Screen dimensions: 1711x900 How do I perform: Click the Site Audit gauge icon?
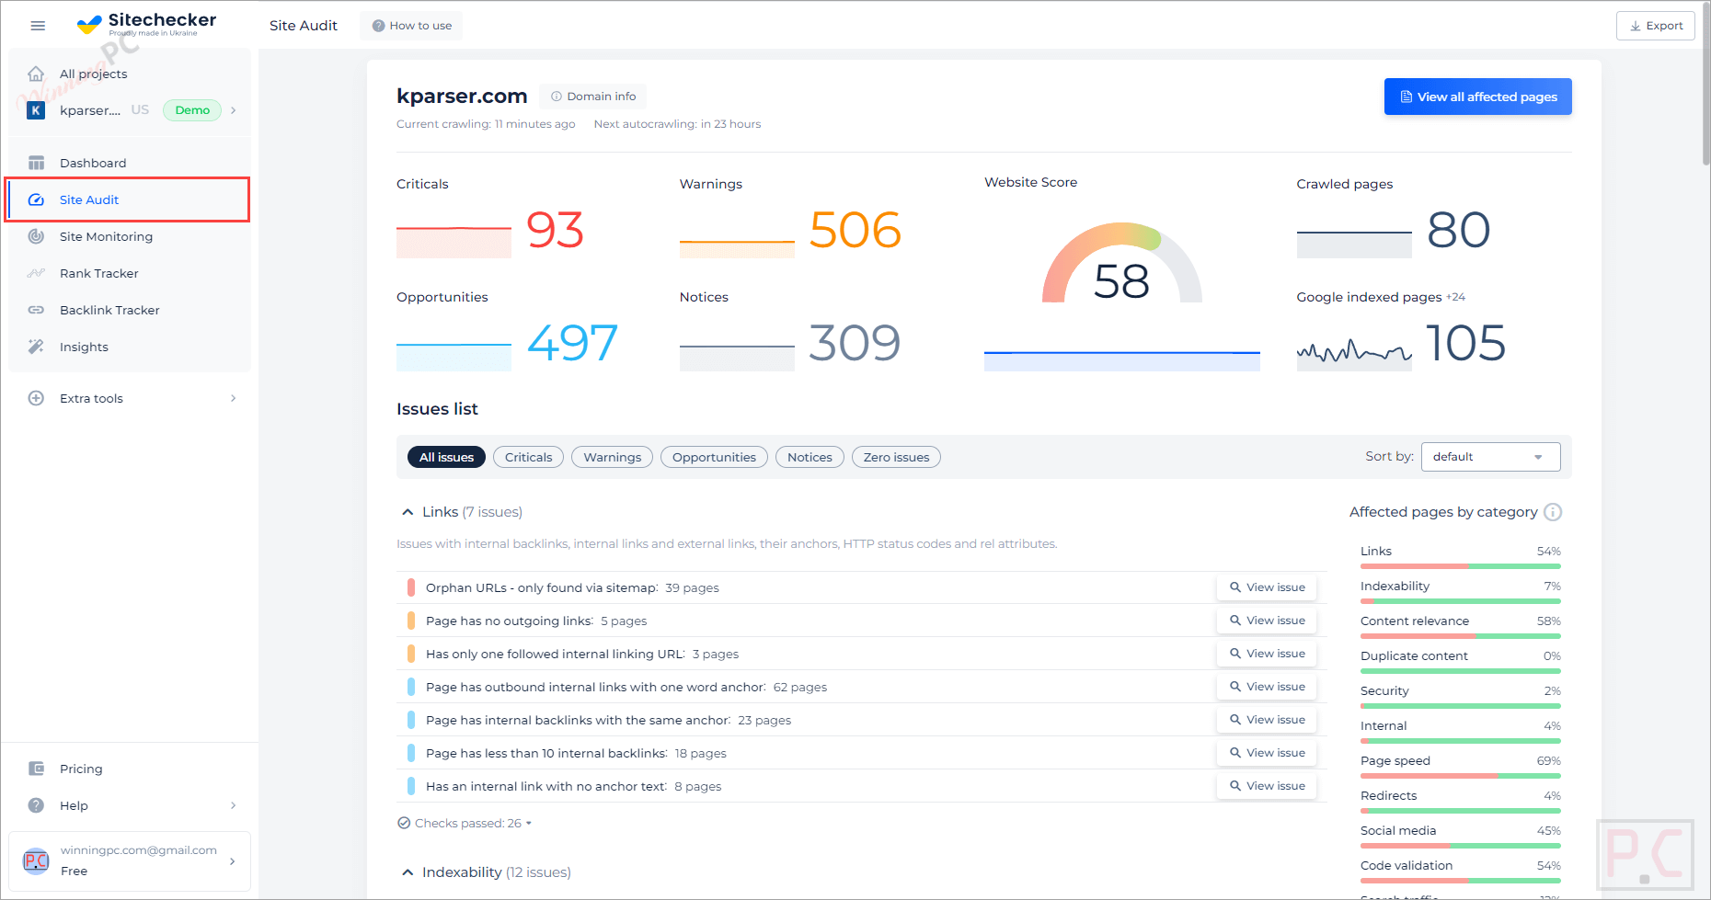[36, 199]
